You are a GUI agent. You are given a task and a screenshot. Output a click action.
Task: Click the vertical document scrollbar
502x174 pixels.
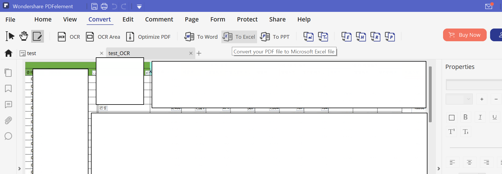pos(430,94)
